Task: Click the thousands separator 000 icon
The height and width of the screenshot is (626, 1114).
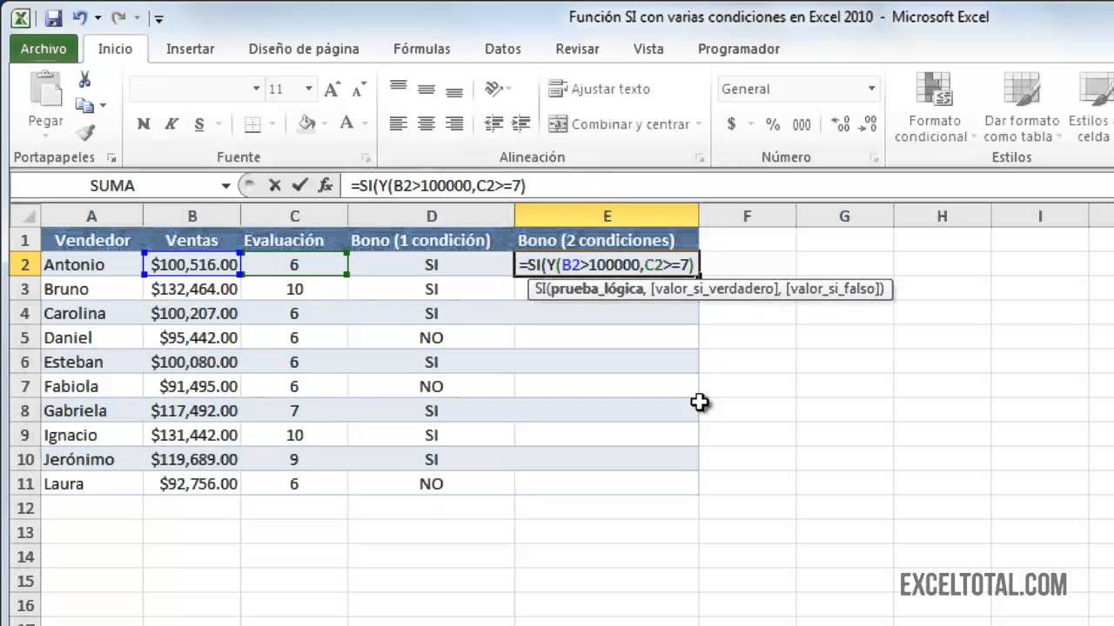Action: (x=802, y=124)
